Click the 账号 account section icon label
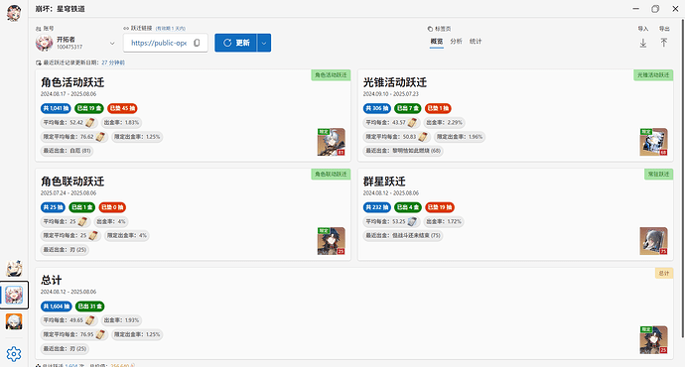 (x=38, y=29)
